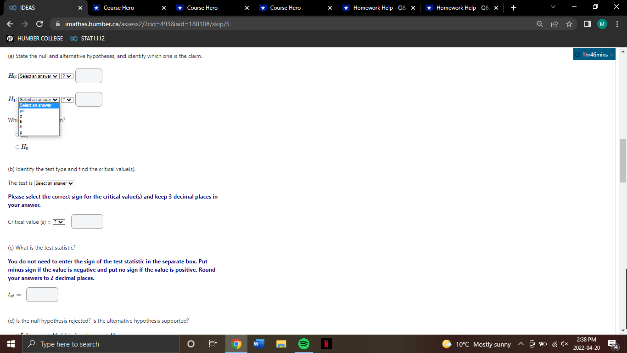Unmute using the speaker tray icon
Screen dimensions: 627x353
(x=564, y=344)
